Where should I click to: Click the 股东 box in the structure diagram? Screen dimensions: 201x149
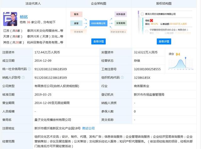click(x=76, y=14)
